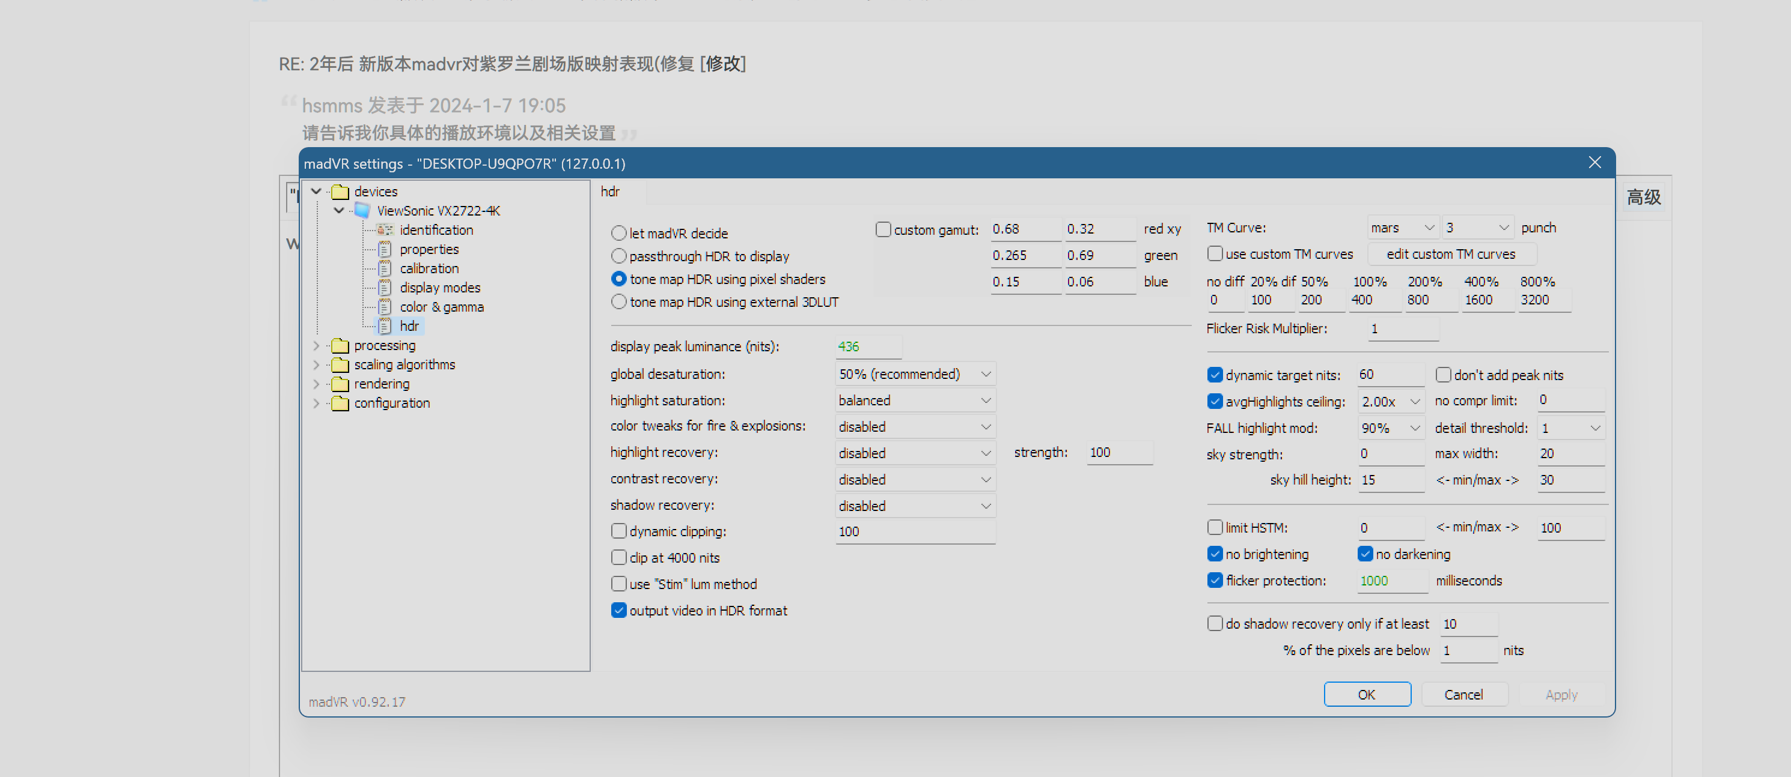Expand the rendering tree node
Screen dimensions: 1791x777
(x=316, y=384)
